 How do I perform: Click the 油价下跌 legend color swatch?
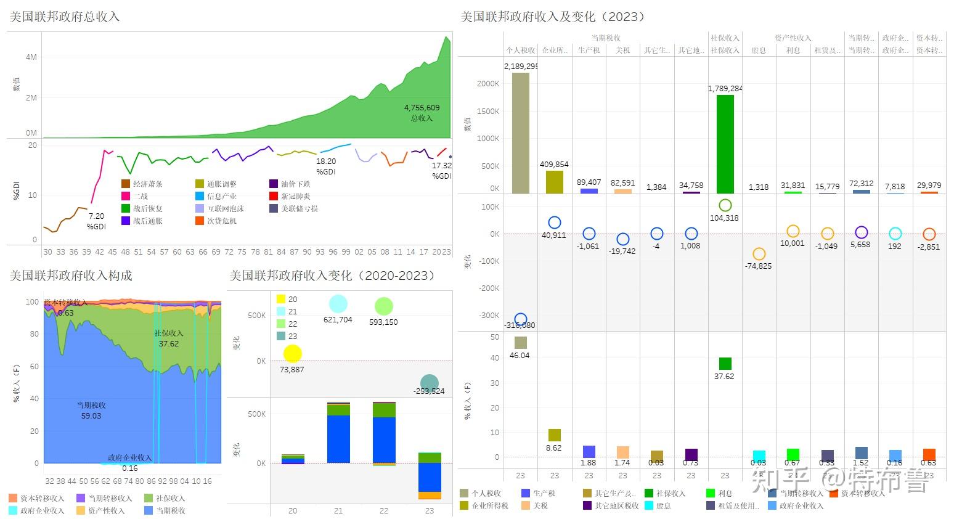pyautogui.click(x=274, y=184)
